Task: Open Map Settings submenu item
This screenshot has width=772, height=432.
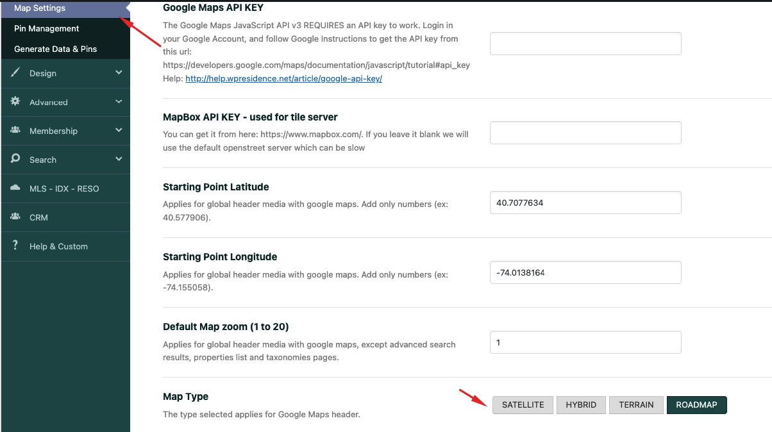Action: (x=65, y=8)
